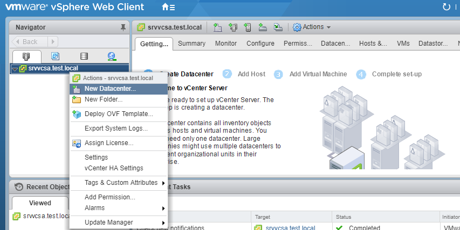Select srvvcsa.test.local in Navigator tree
Image resolution: width=460 pixels, height=230 pixels.
click(53, 68)
